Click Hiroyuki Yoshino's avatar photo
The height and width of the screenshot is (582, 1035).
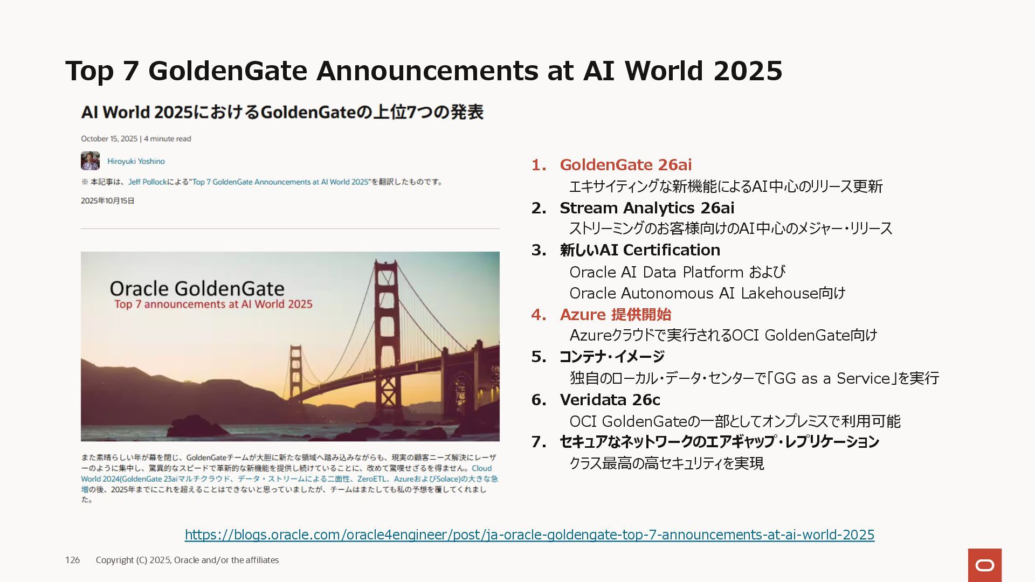90,161
